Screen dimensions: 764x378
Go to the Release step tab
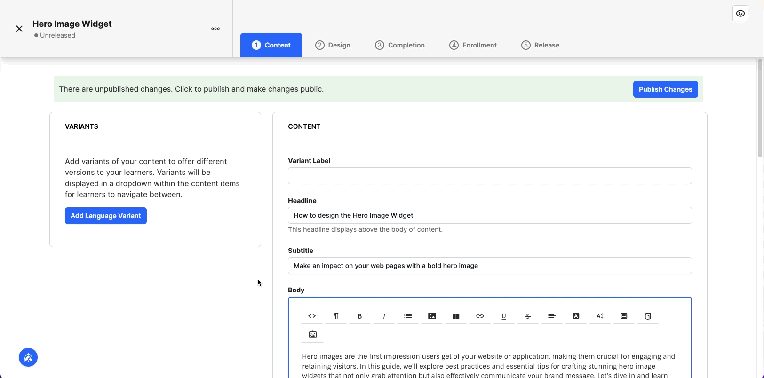540,45
